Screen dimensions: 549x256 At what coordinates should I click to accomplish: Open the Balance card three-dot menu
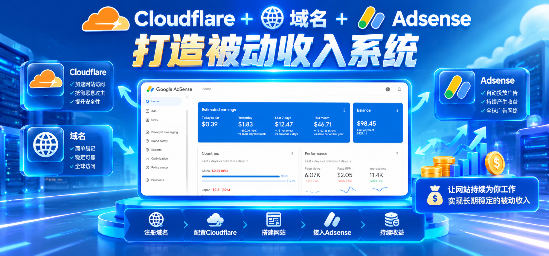397,111
